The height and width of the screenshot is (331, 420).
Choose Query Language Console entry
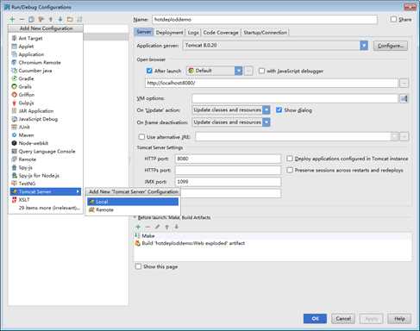pos(46,151)
